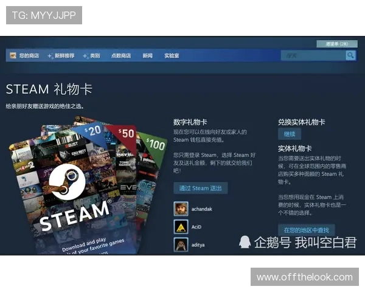Image resolution: width=365 pixels, height=292 pixels.
Task: Select friend name AciD
Action: [196, 227]
